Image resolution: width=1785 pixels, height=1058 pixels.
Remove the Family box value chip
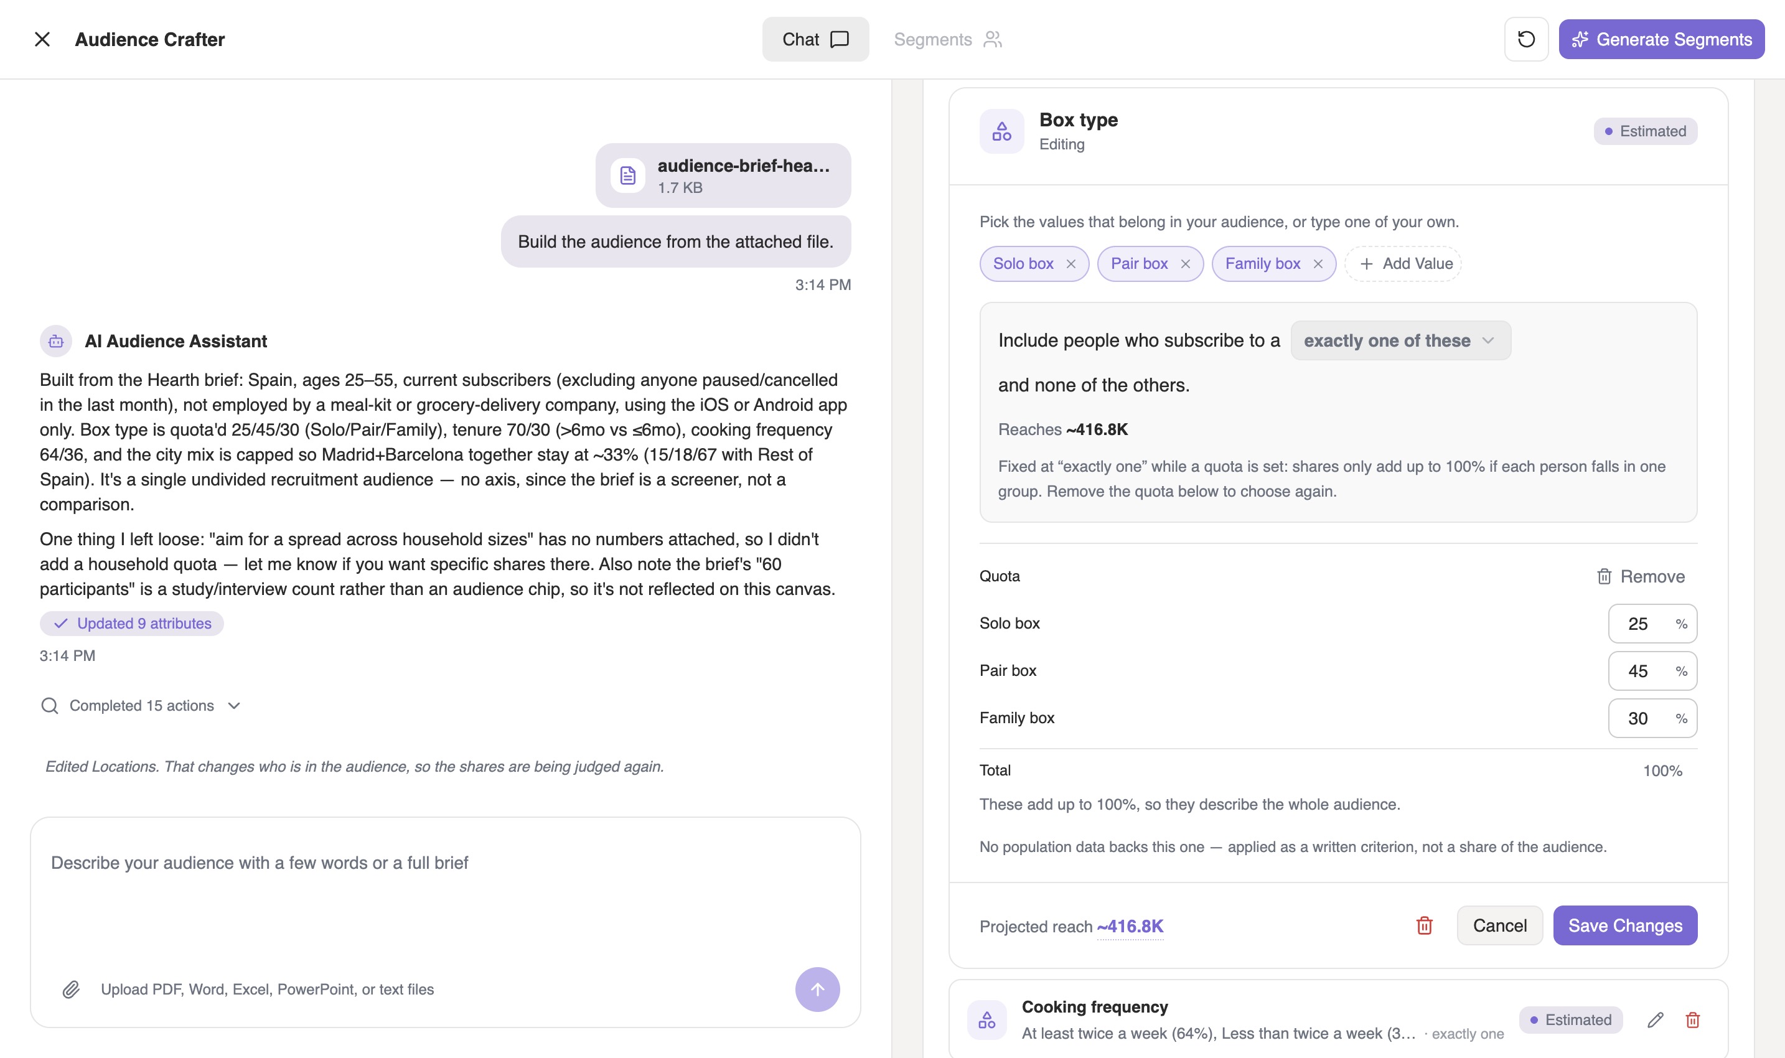click(1318, 264)
